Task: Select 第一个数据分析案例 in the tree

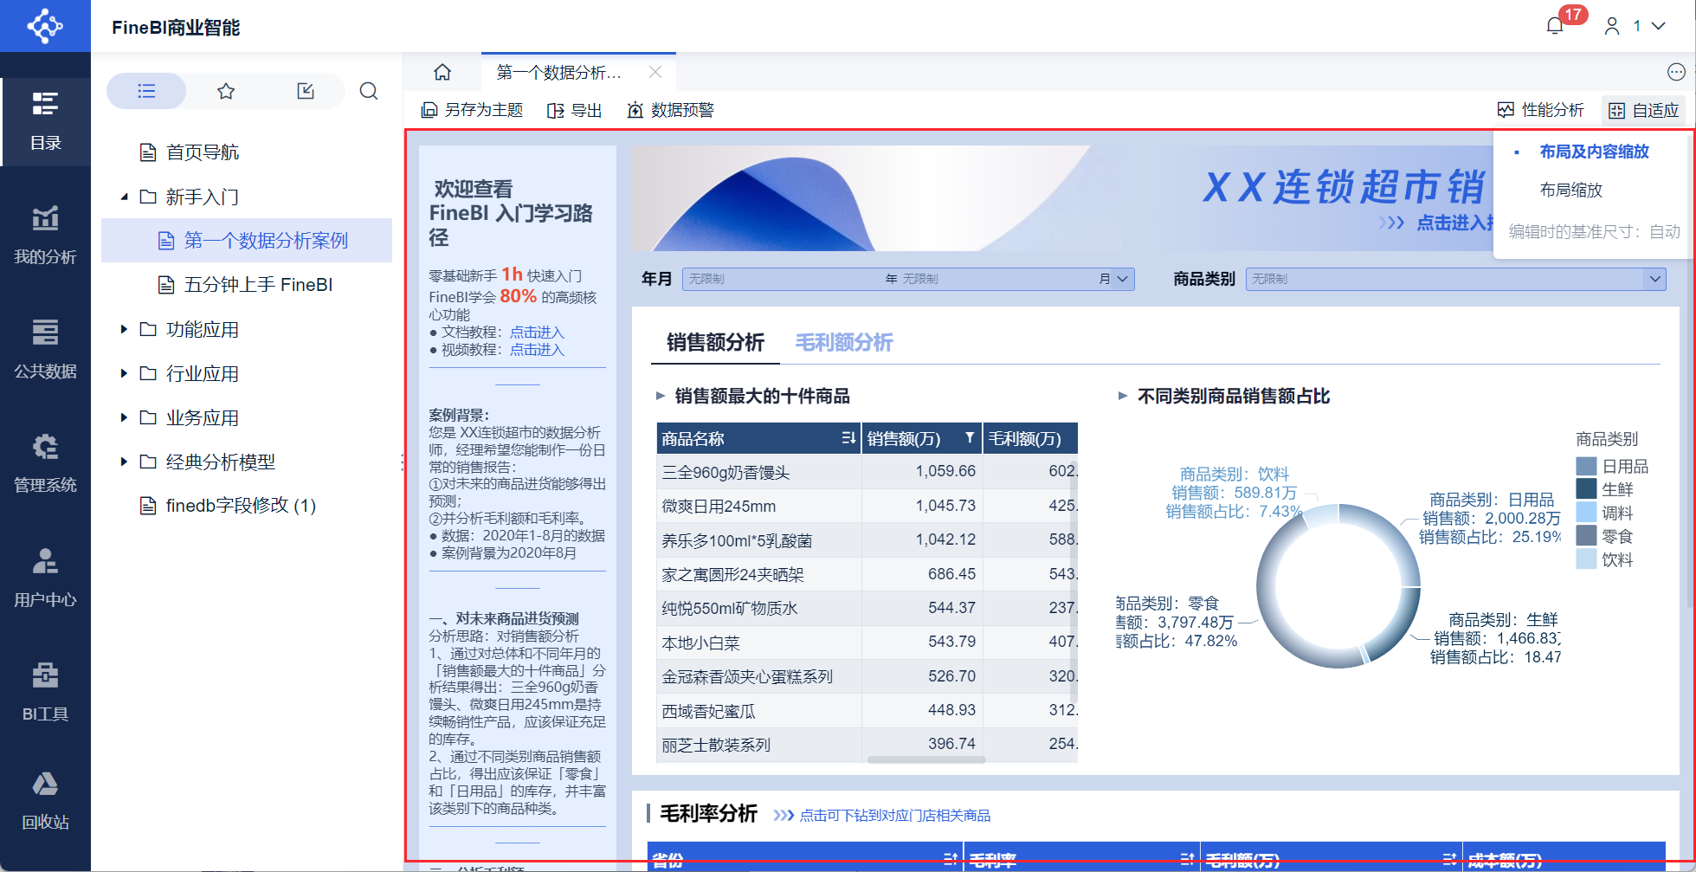Action: click(x=247, y=240)
